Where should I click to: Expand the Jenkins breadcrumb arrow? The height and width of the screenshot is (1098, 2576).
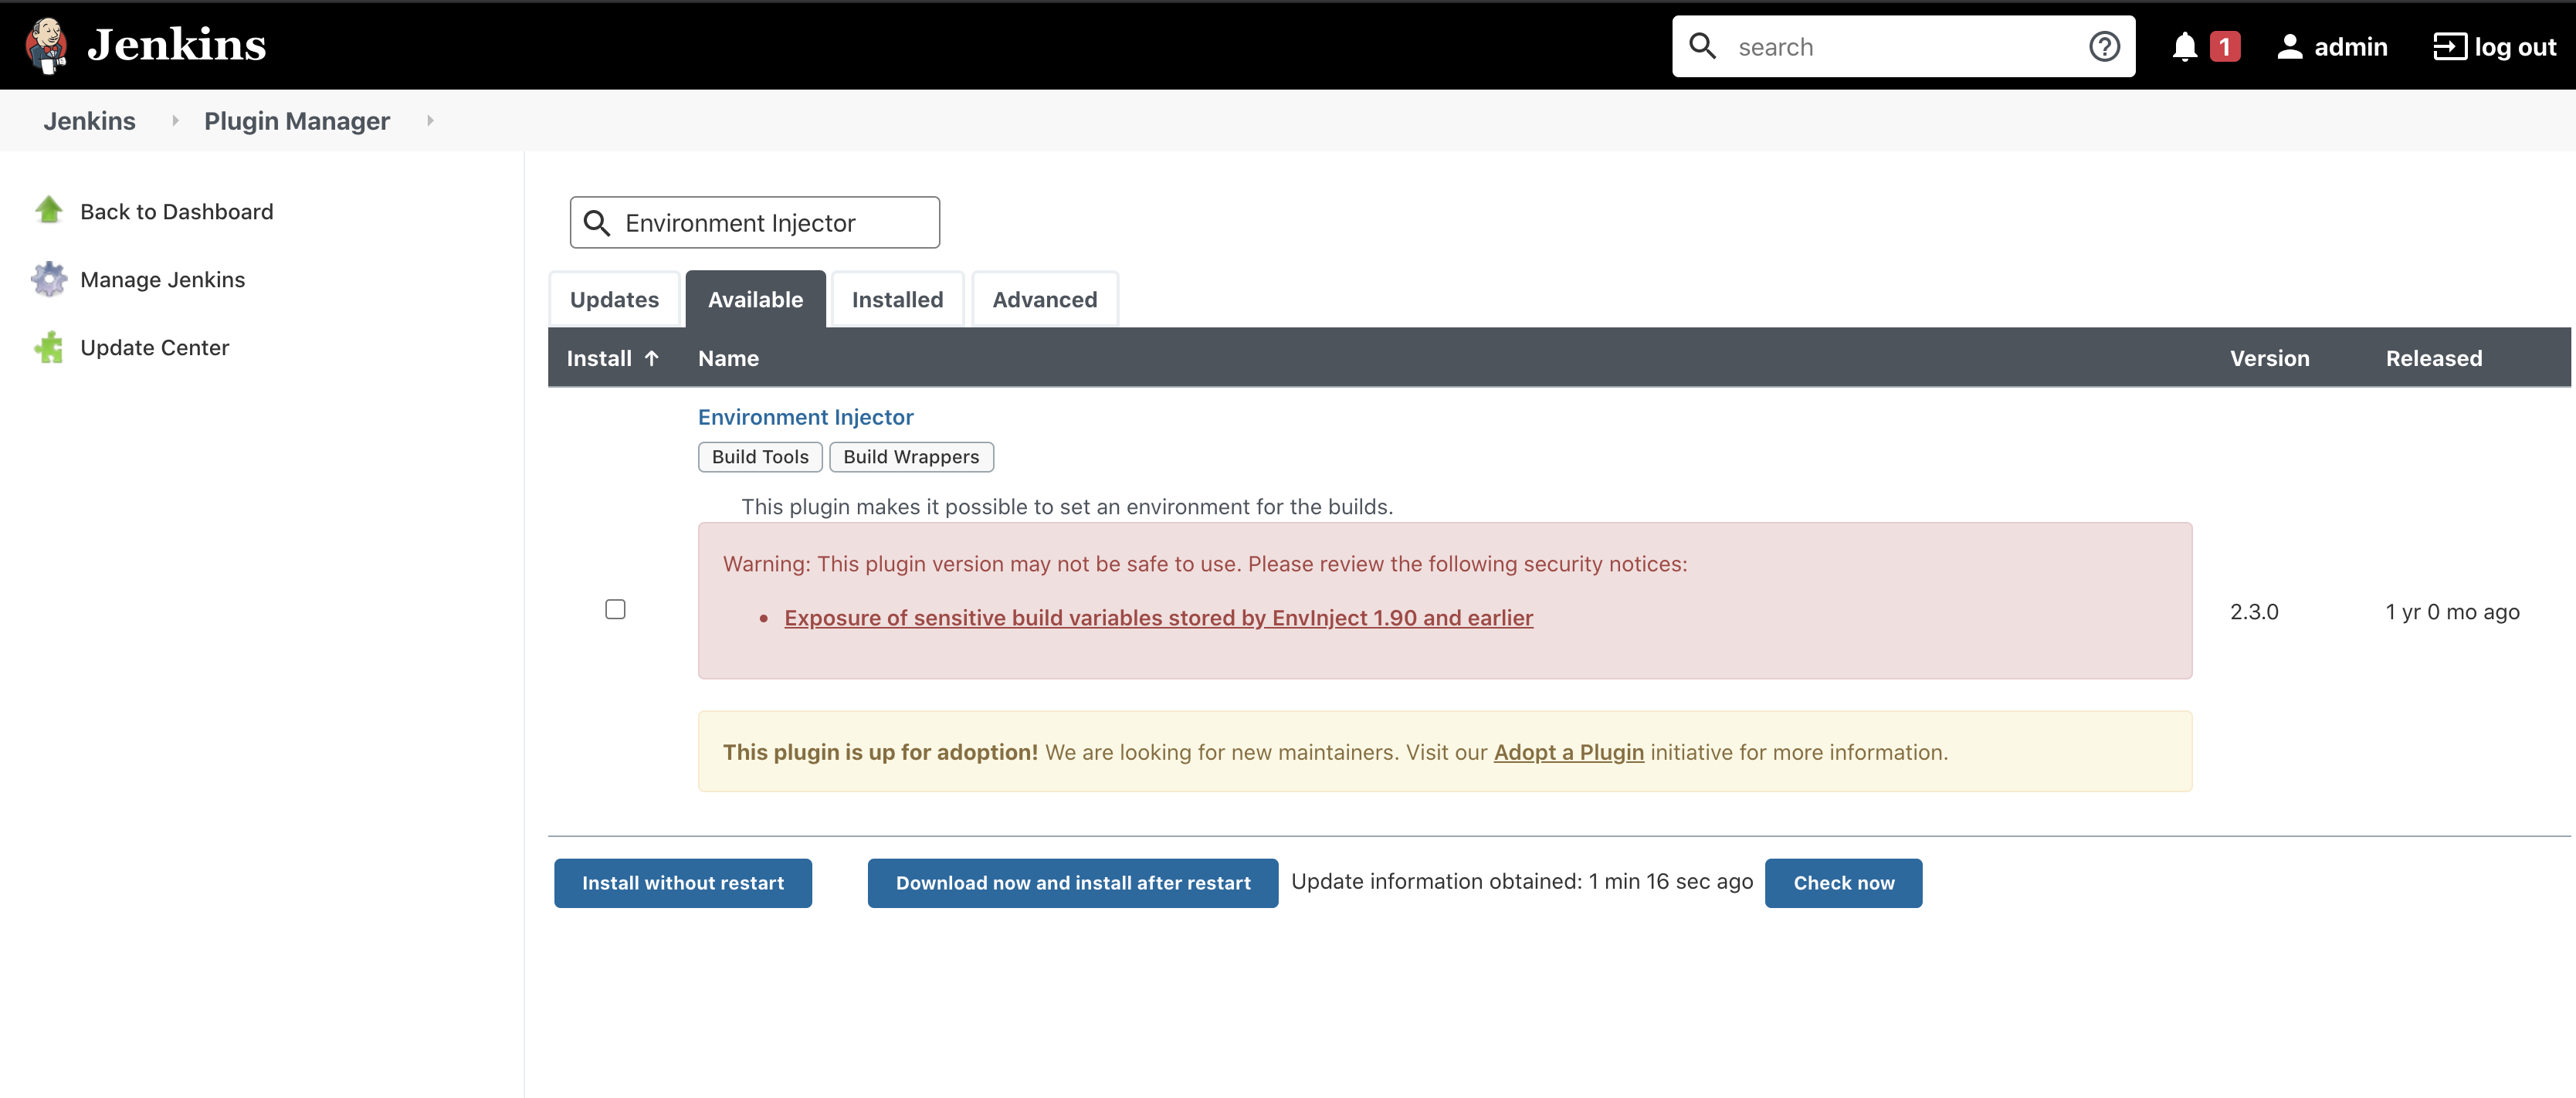(x=175, y=120)
